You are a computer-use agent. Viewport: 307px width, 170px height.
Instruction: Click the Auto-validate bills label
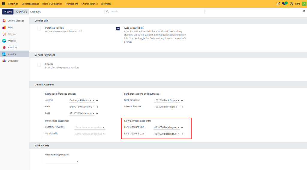(x=134, y=28)
